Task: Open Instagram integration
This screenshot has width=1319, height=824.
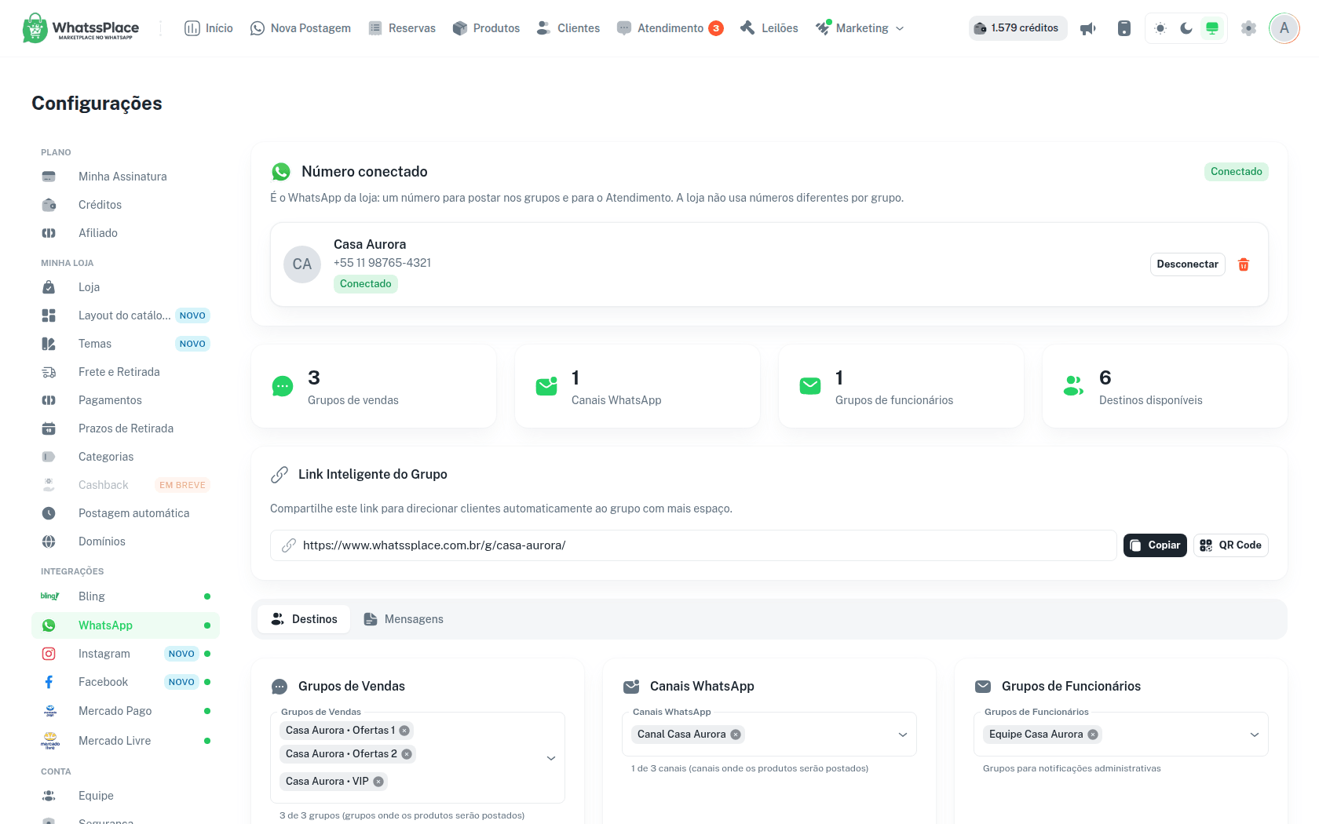Action: click(x=126, y=654)
